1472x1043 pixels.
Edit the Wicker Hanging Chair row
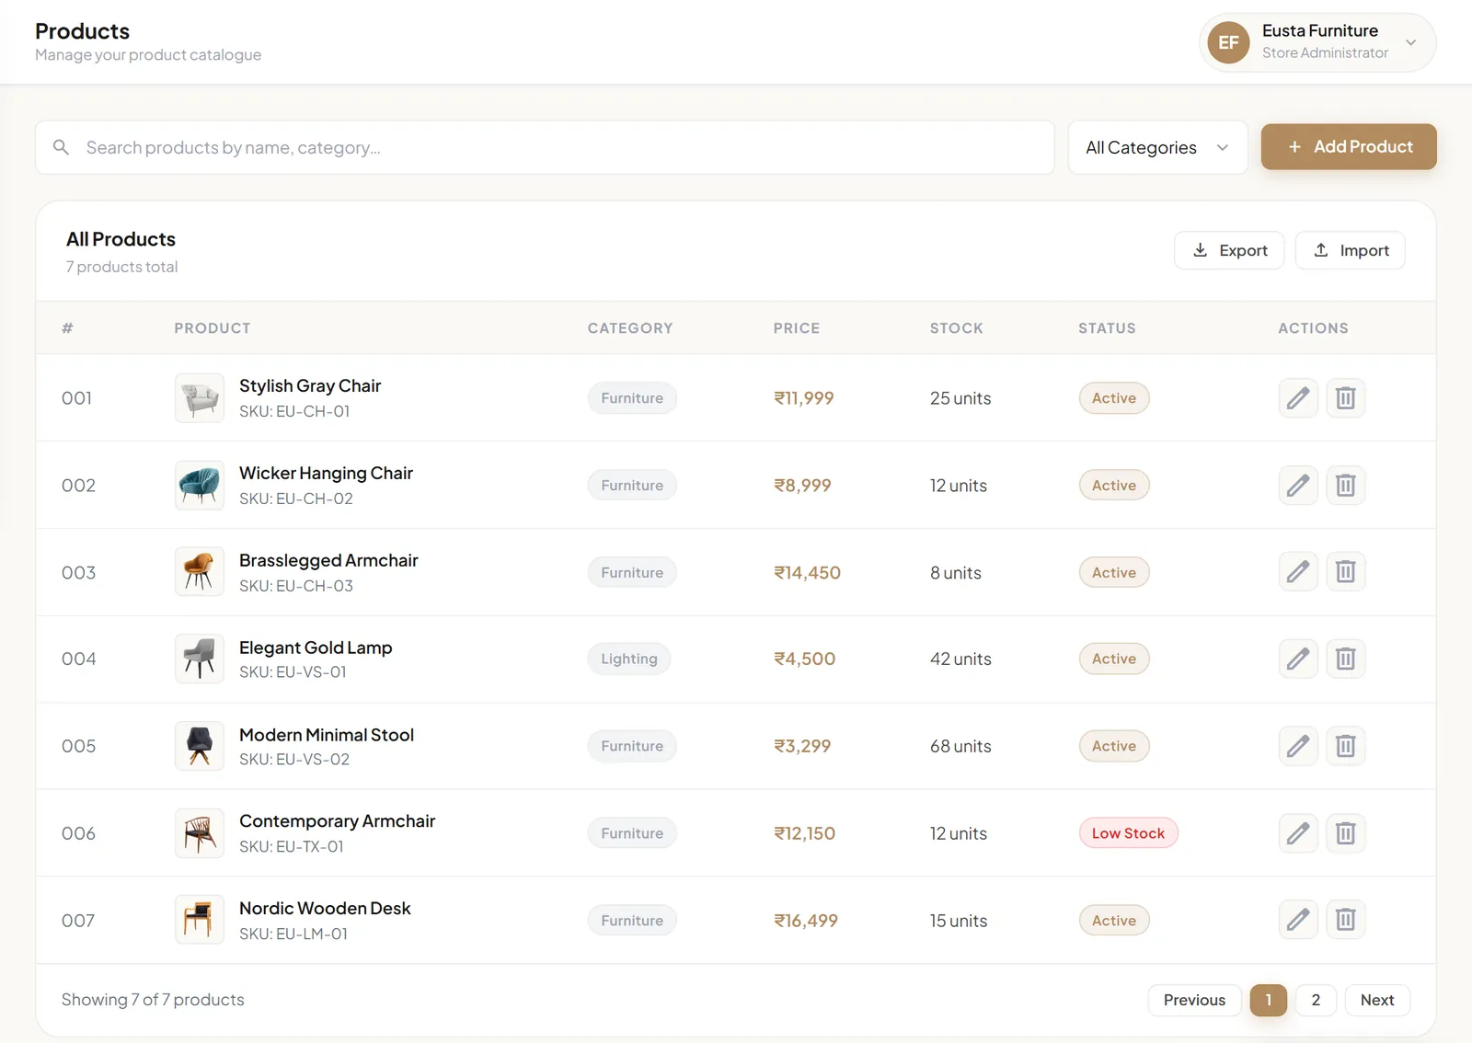pos(1298,486)
